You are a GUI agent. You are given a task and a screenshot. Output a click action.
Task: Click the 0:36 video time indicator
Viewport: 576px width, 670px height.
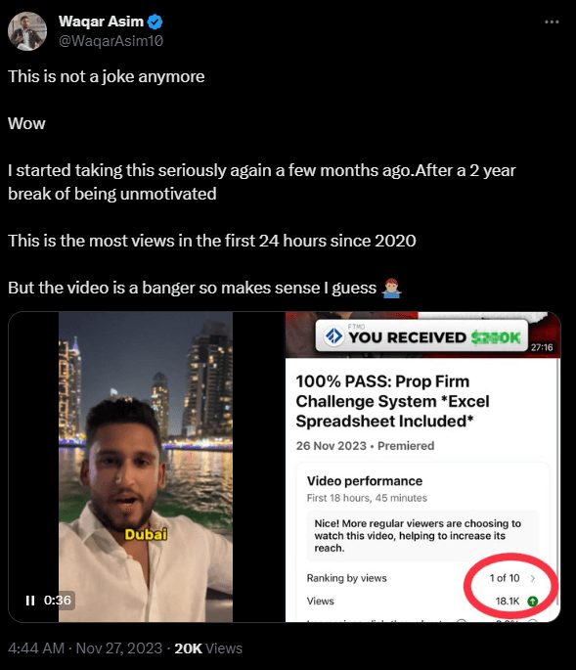[58, 601]
